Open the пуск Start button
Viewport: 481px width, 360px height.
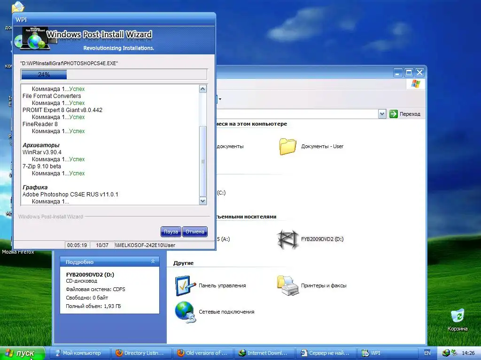tap(22, 353)
